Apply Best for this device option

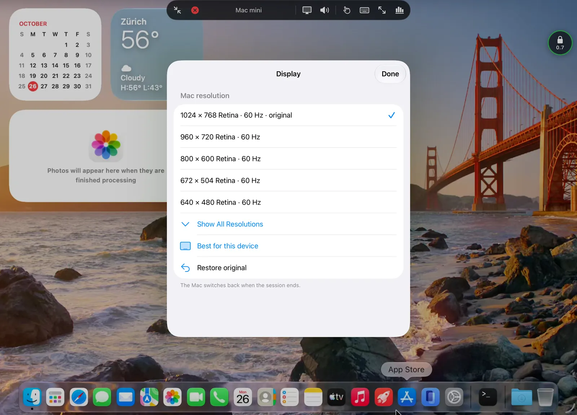click(288, 246)
